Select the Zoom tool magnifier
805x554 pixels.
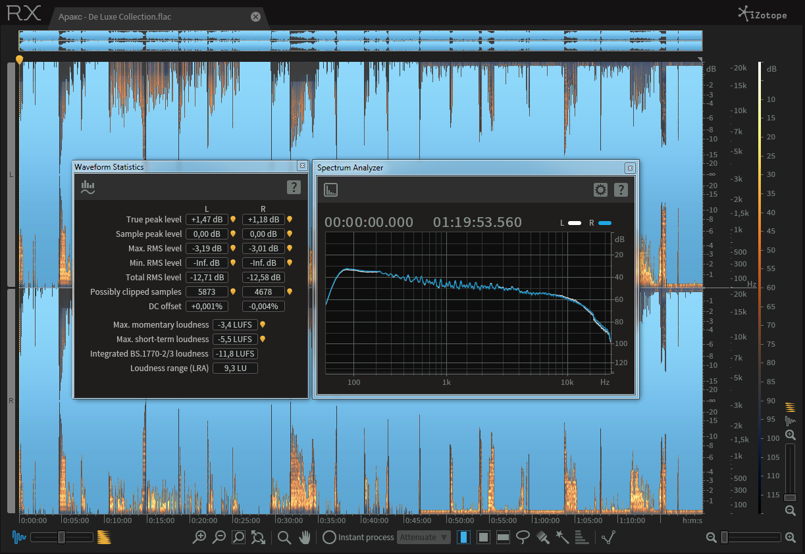pyautogui.click(x=284, y=538)
